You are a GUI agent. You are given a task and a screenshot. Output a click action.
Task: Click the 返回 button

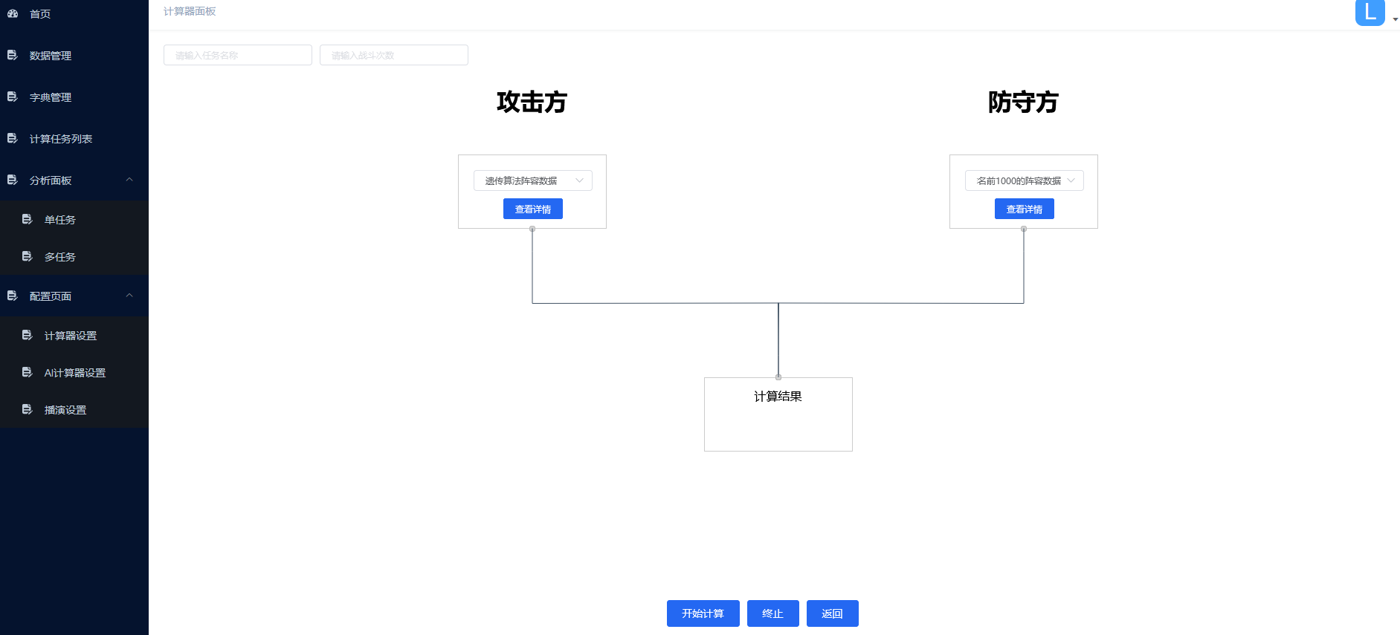pyautogui.click(x=832, y=613)
